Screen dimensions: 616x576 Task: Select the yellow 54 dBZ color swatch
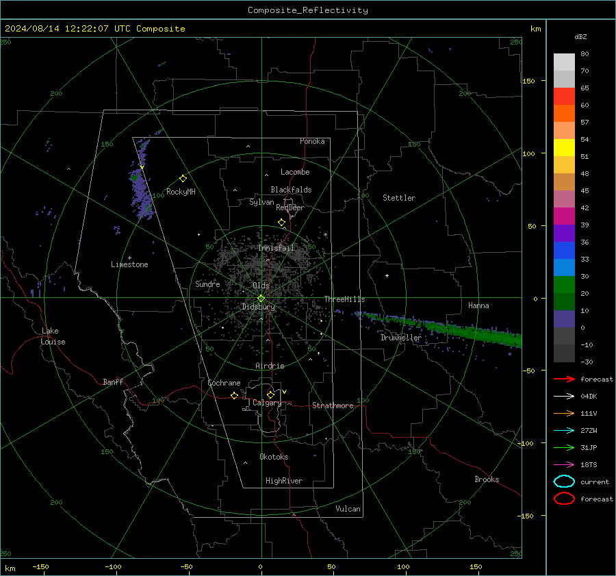coord(564,148)
